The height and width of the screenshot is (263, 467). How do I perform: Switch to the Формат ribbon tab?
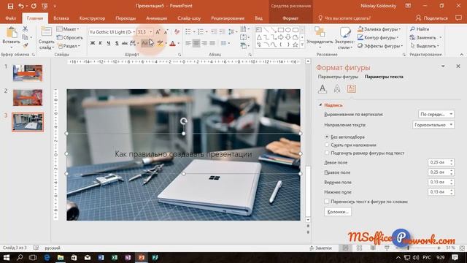coord(290,18)
